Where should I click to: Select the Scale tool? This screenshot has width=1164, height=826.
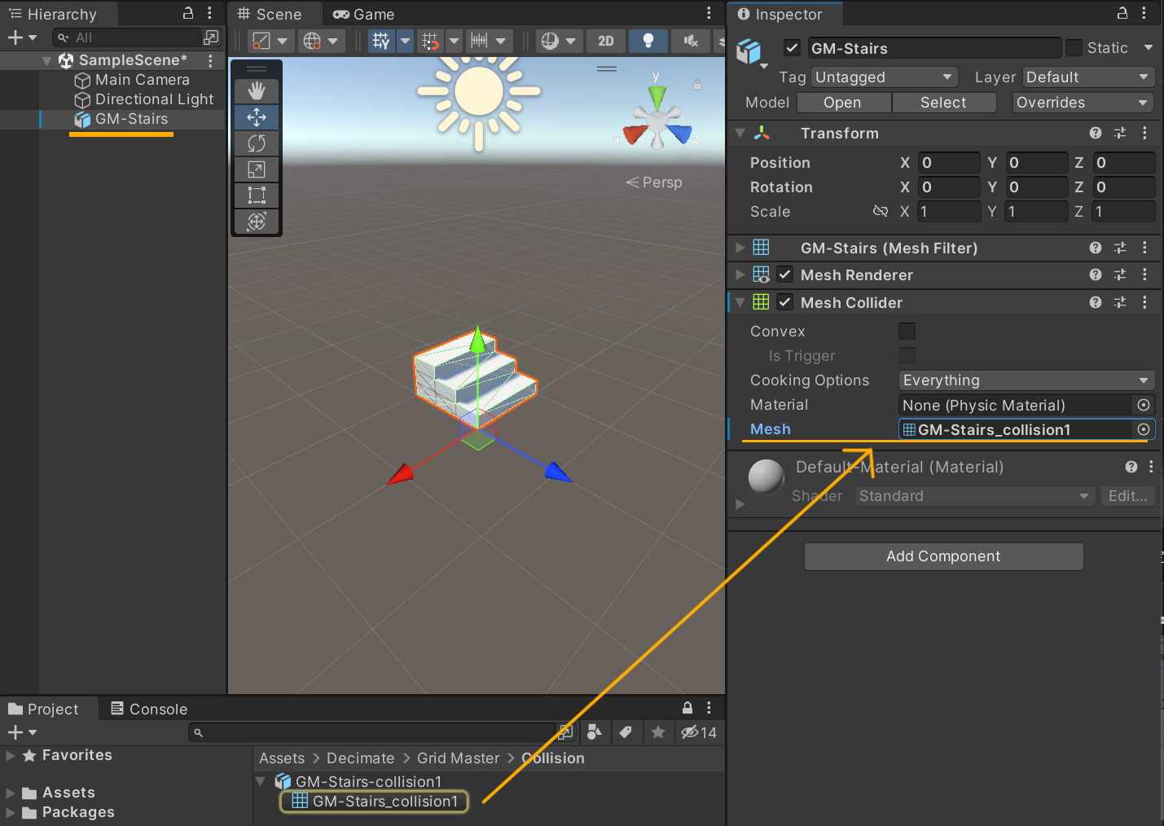(x=256, y=169)
